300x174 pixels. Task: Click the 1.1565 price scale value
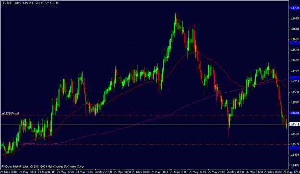coord(295,103)
